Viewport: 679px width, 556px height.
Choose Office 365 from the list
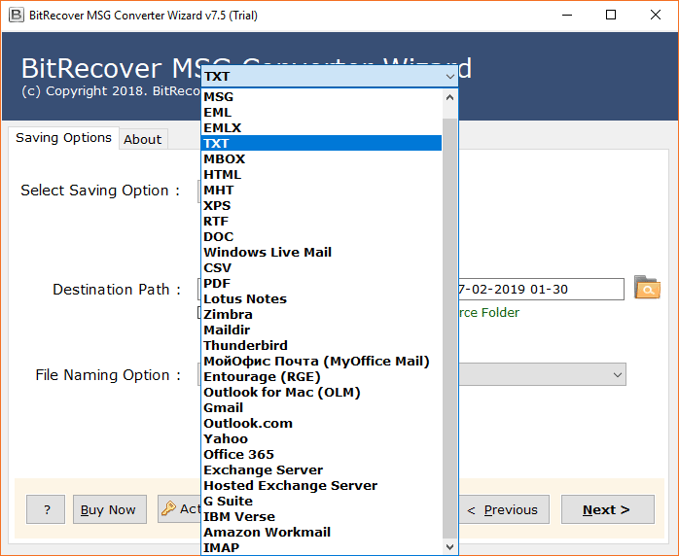pos(321,455)
